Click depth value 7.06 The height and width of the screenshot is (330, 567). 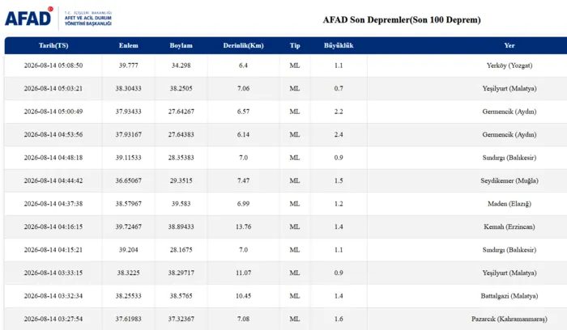(243, 88)
